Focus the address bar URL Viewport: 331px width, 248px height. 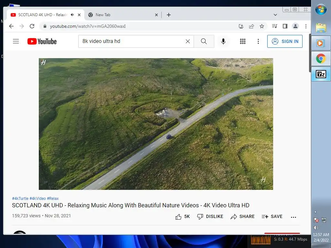tap(88, 26)
